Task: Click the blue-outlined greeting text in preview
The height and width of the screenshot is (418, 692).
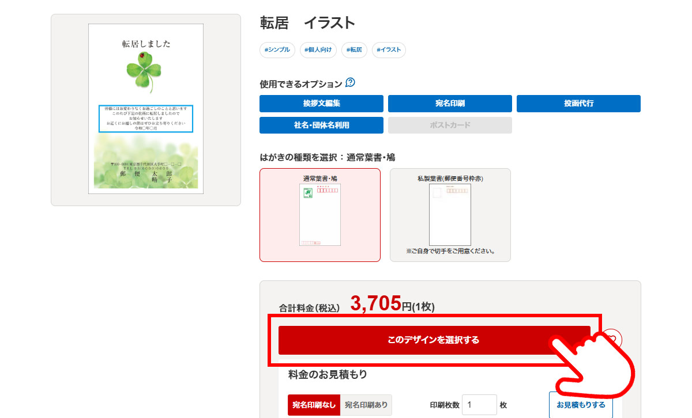Action: pyautogui.click(x=145, y=119)
